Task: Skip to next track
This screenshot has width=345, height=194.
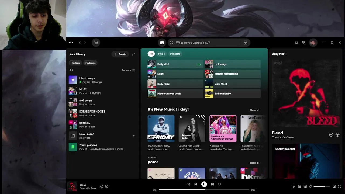Action: (212, 184)
